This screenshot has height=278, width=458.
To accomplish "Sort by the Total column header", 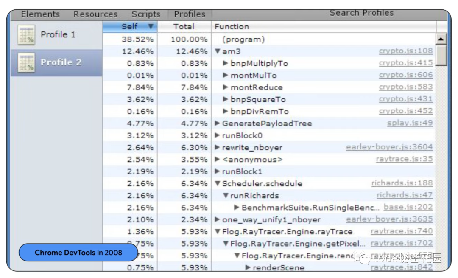I will pyautogui.click(x=184, y=27).
